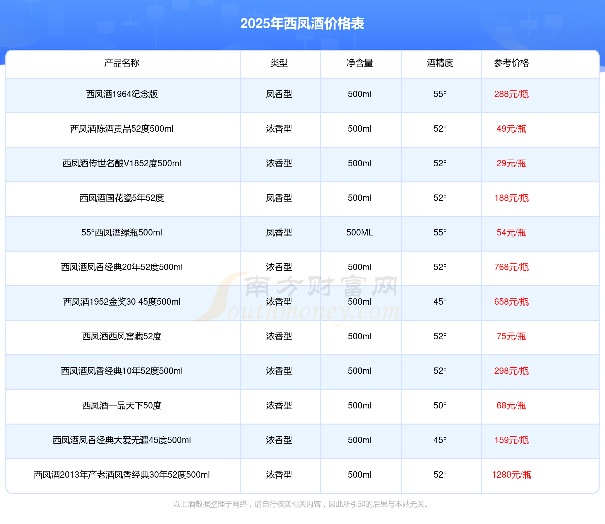Click the 酒精度 column header
The height and width of the screenshot is (524, 605).
440,63
